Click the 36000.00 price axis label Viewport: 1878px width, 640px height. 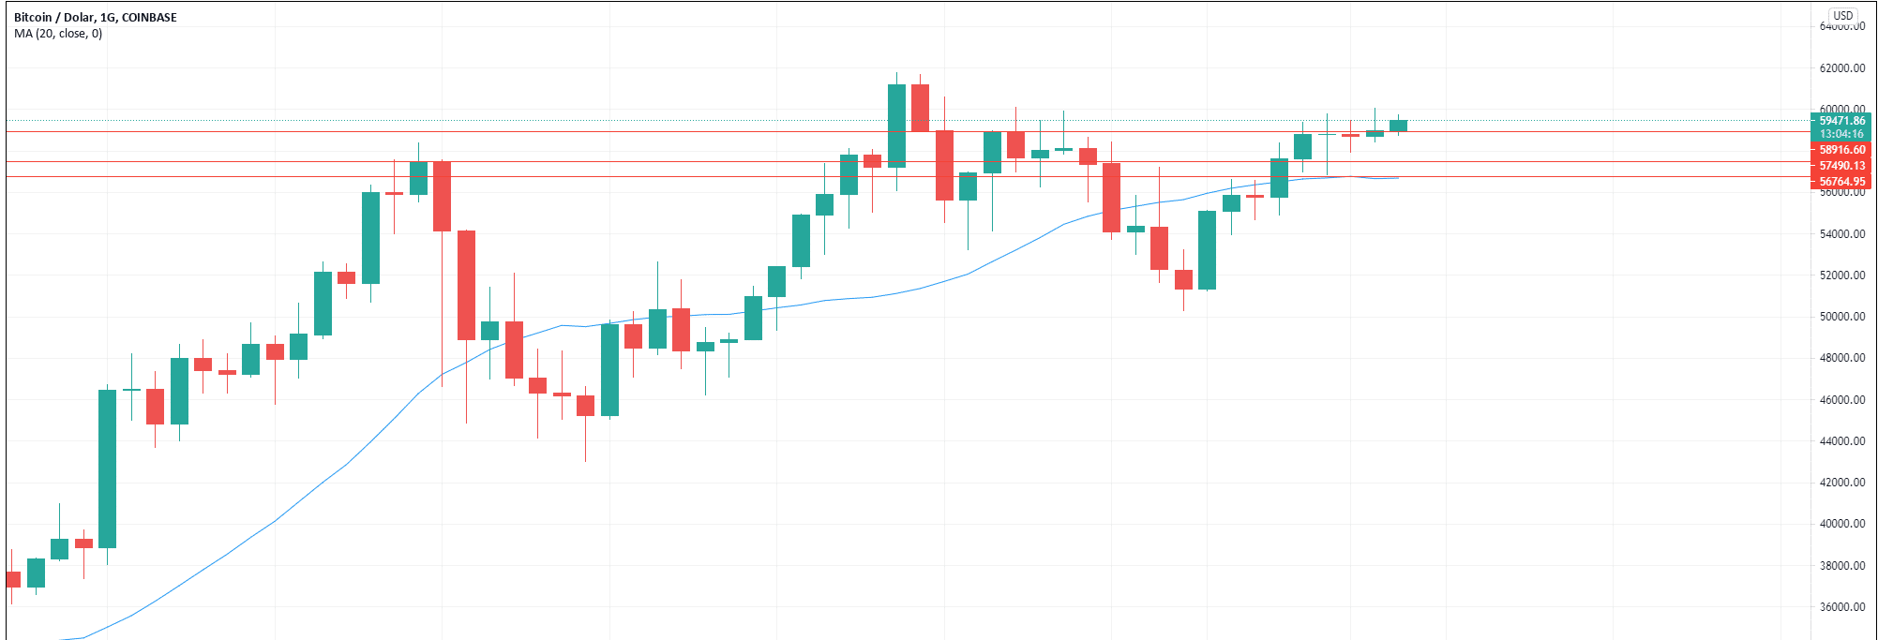click(x=1841, y=607)
